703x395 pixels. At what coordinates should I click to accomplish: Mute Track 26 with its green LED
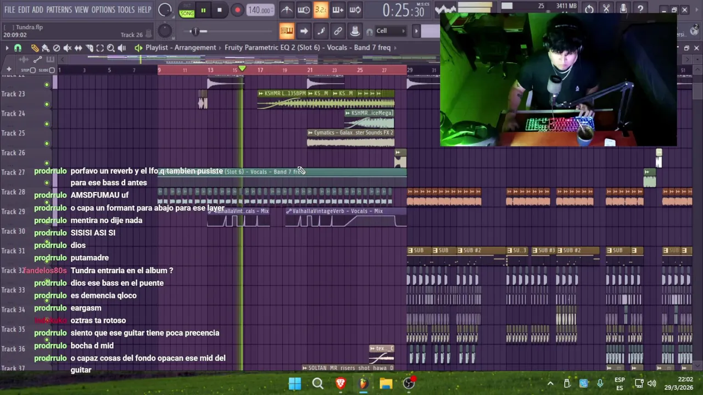coord(47,163)
